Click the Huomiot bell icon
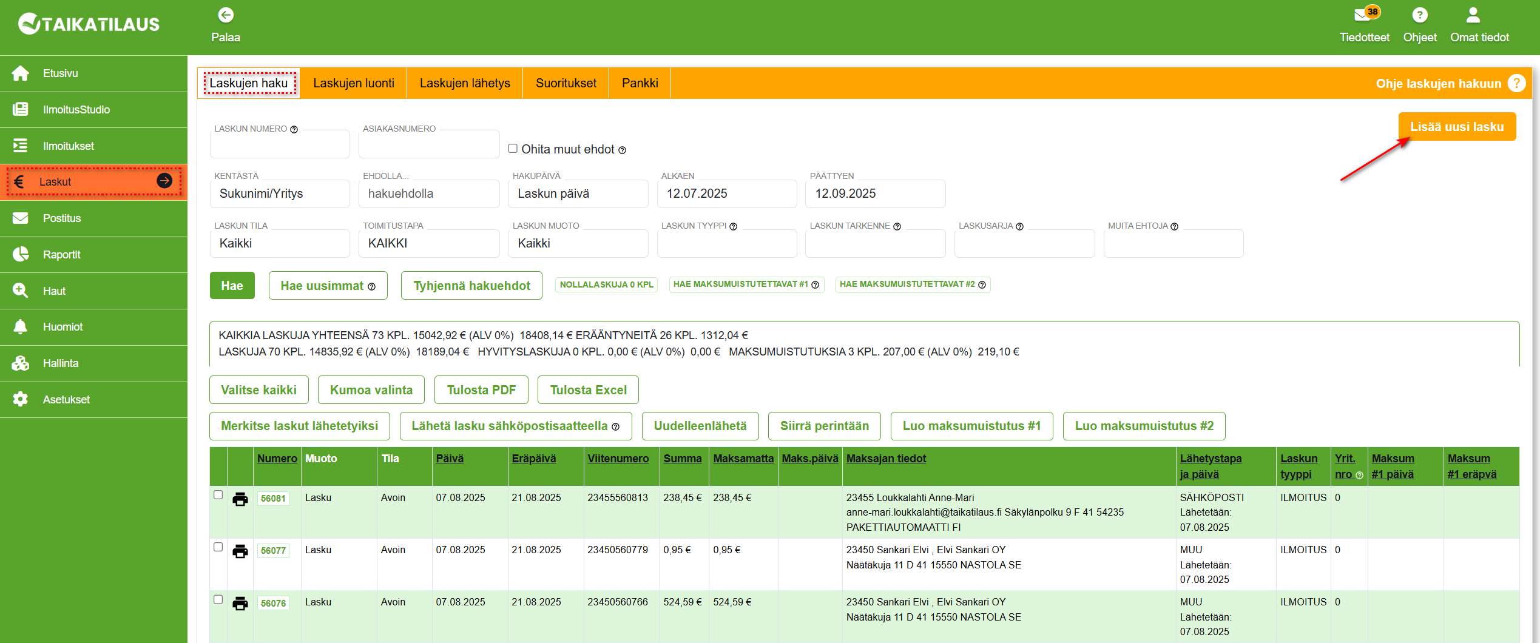The image size is (1540, 643). point(21,326)
